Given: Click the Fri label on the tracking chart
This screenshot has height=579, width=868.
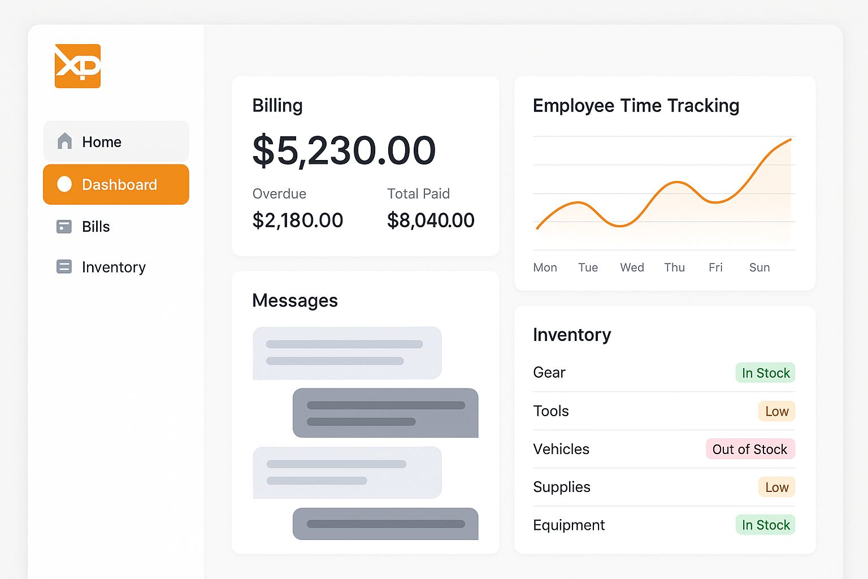Looking at the screenshot, I should (x=715, y=267).
